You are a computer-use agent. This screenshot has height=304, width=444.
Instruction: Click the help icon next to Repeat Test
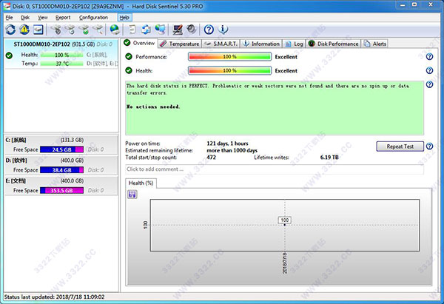click(x=429, y=146)
